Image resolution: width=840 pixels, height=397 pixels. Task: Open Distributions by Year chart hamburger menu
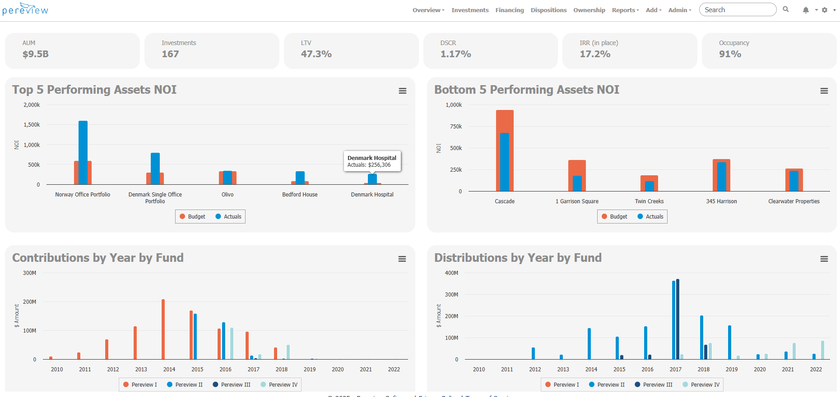824,259
